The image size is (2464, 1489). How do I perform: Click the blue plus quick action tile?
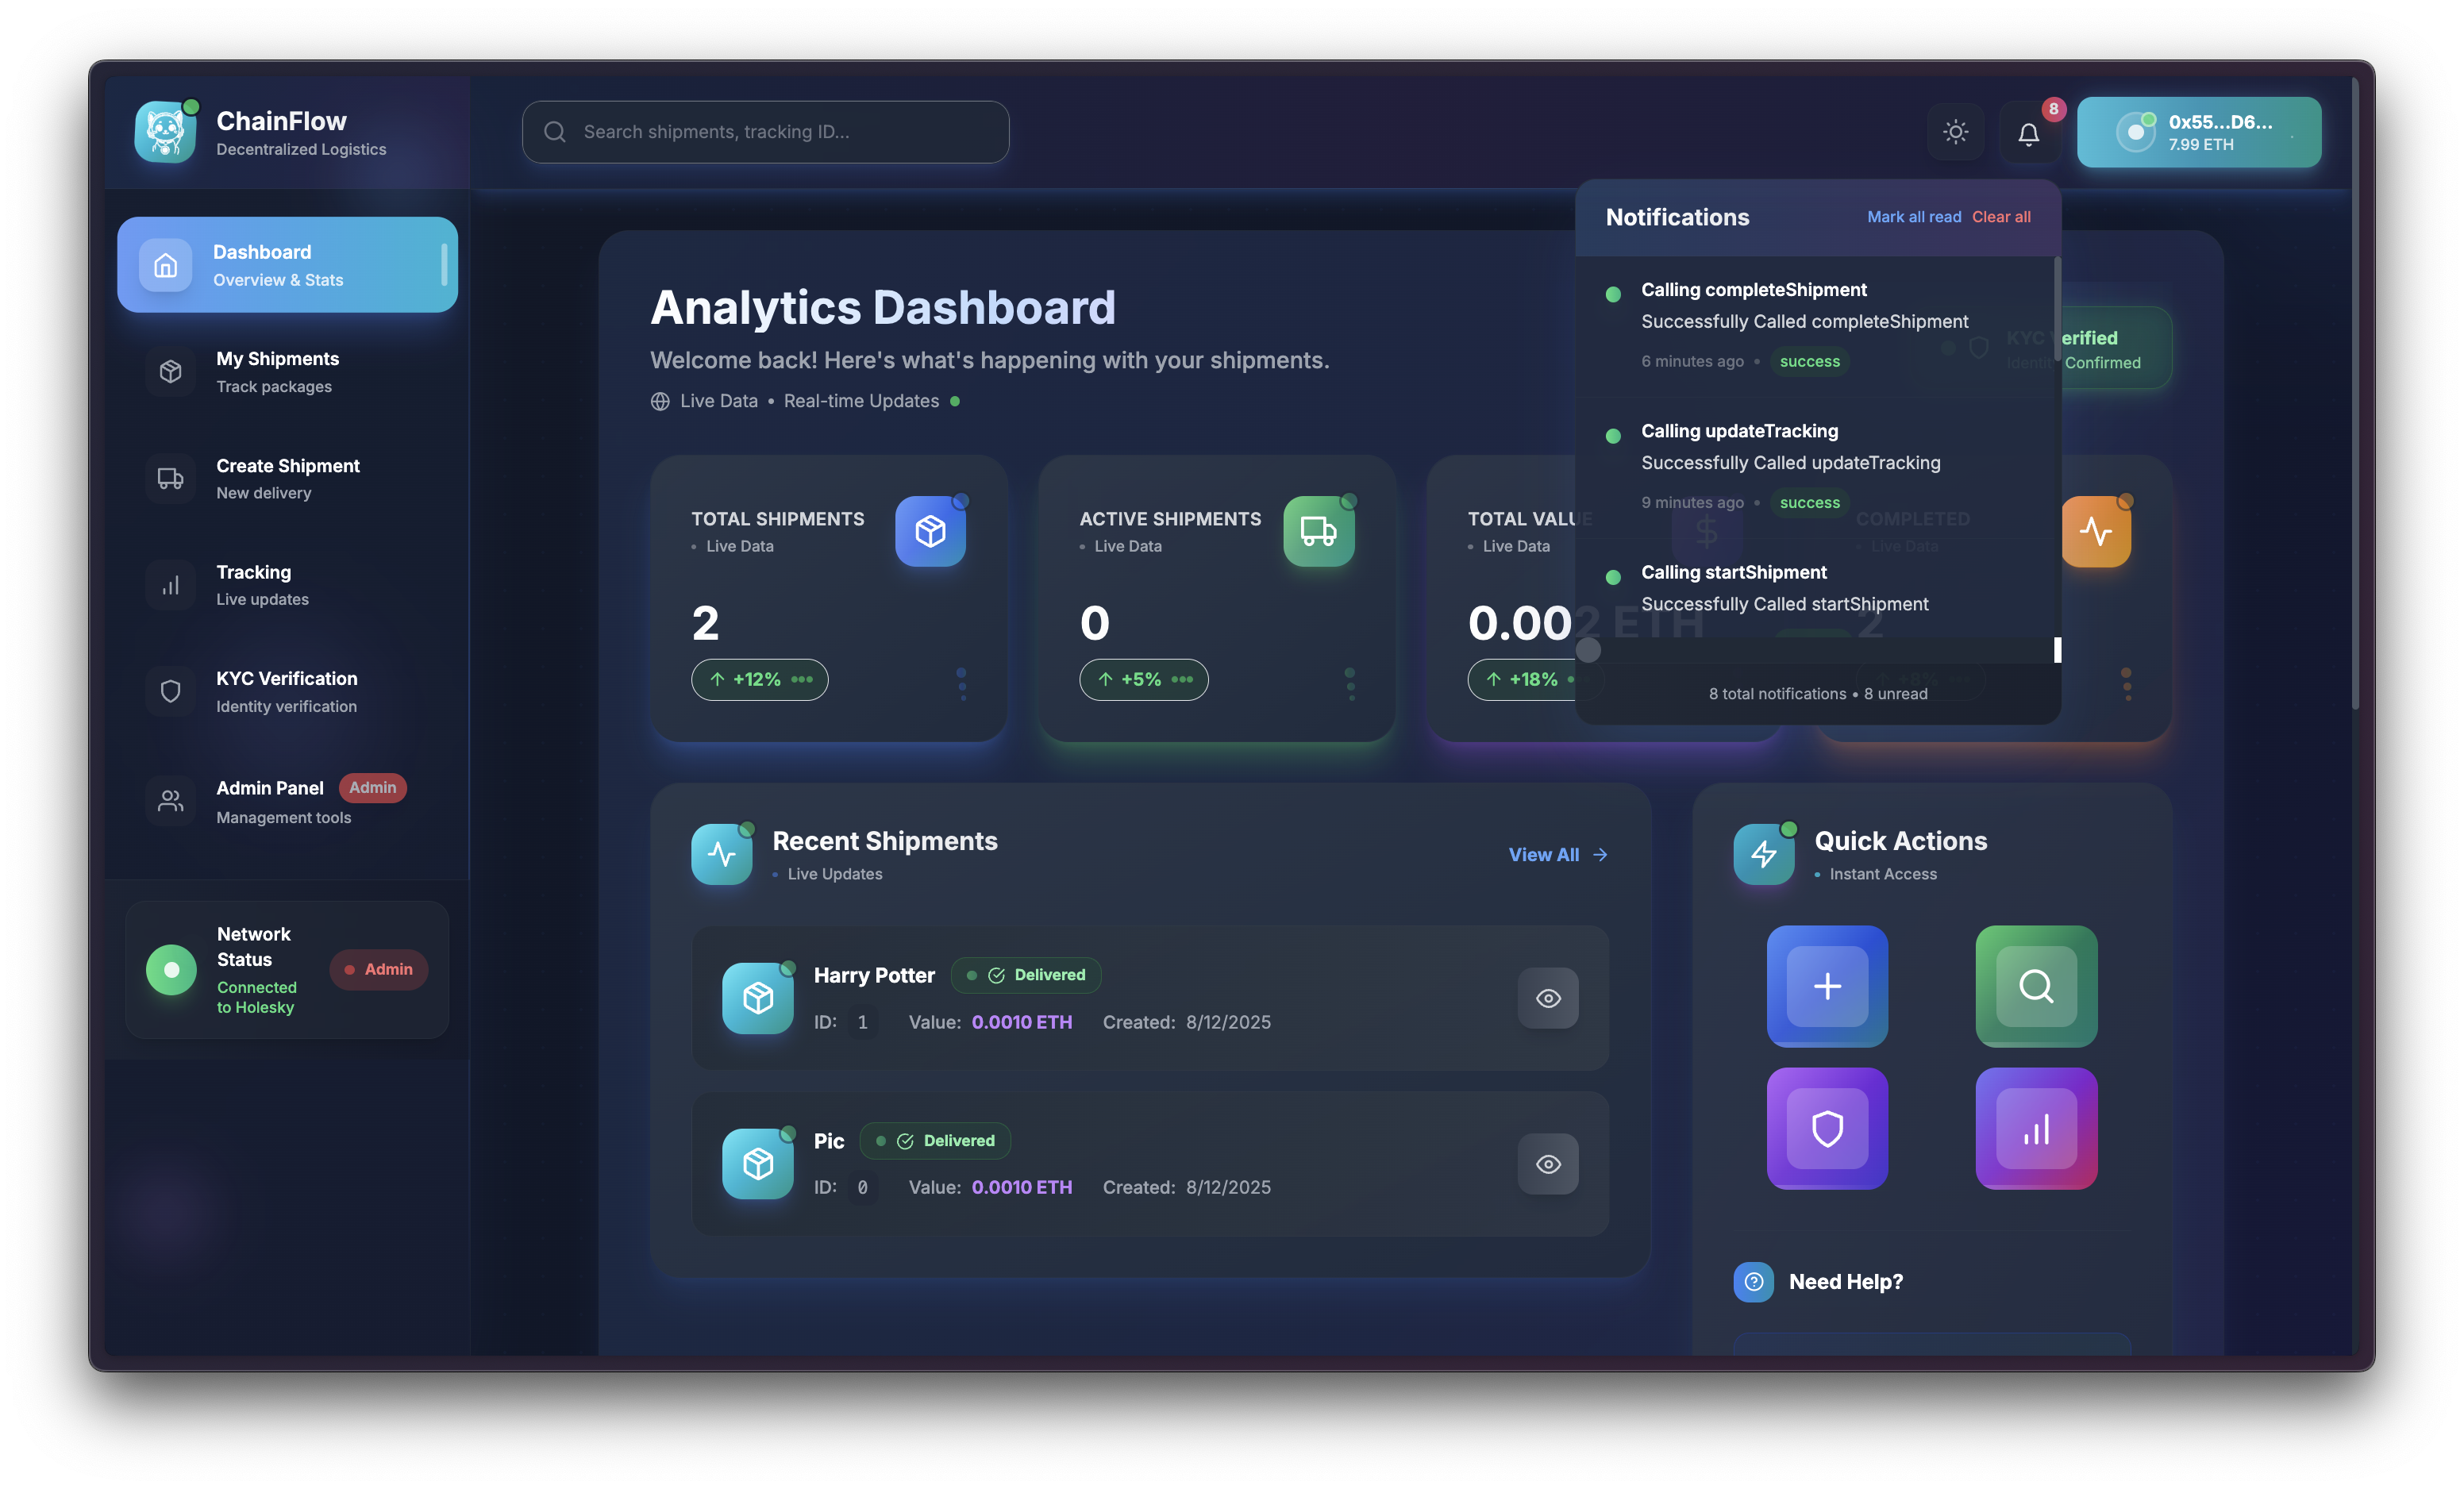coord(1827,986)
